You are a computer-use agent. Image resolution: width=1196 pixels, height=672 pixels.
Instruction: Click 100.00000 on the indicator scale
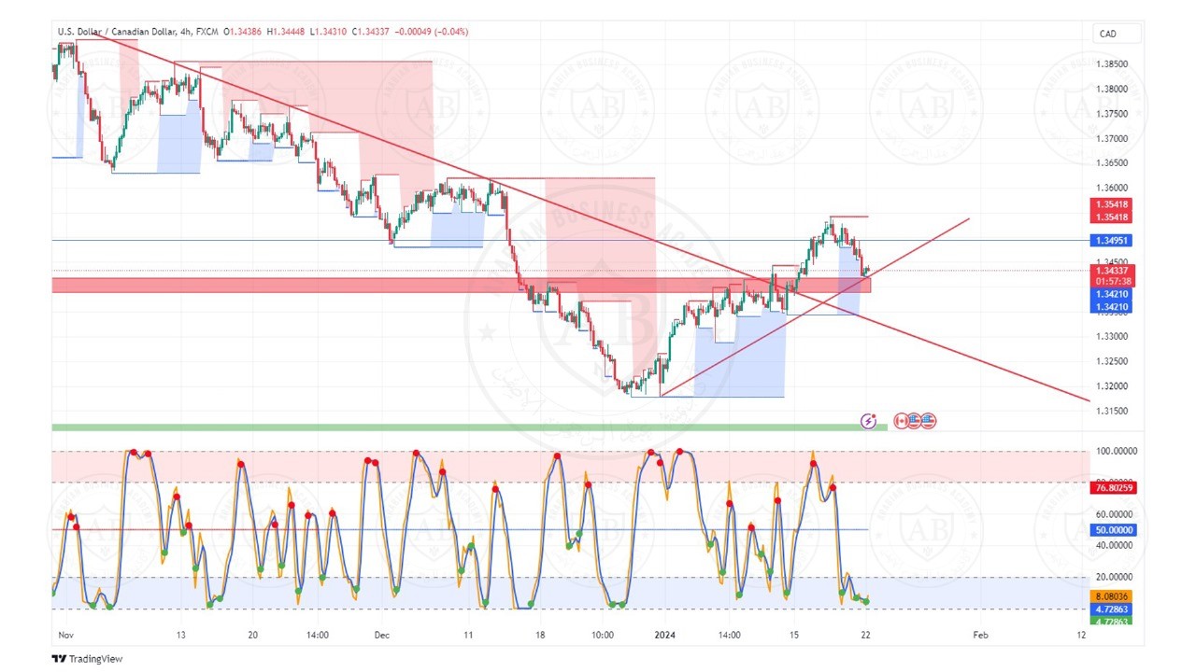(1118, 451)
